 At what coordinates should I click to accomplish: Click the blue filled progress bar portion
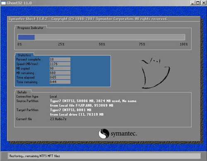pos(26,37)
